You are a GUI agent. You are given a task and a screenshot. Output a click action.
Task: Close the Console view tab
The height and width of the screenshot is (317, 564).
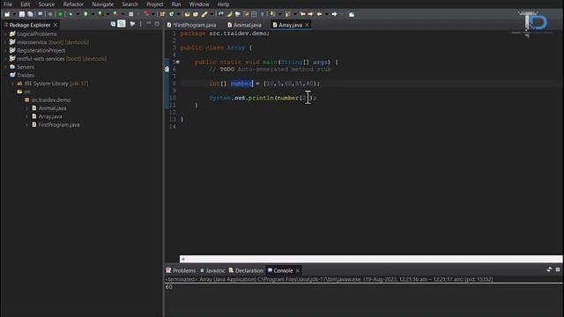[x=298, y=270]
